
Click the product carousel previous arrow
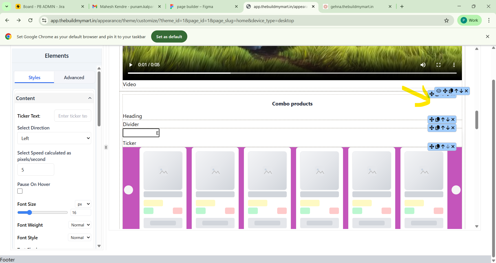(129, 190)
